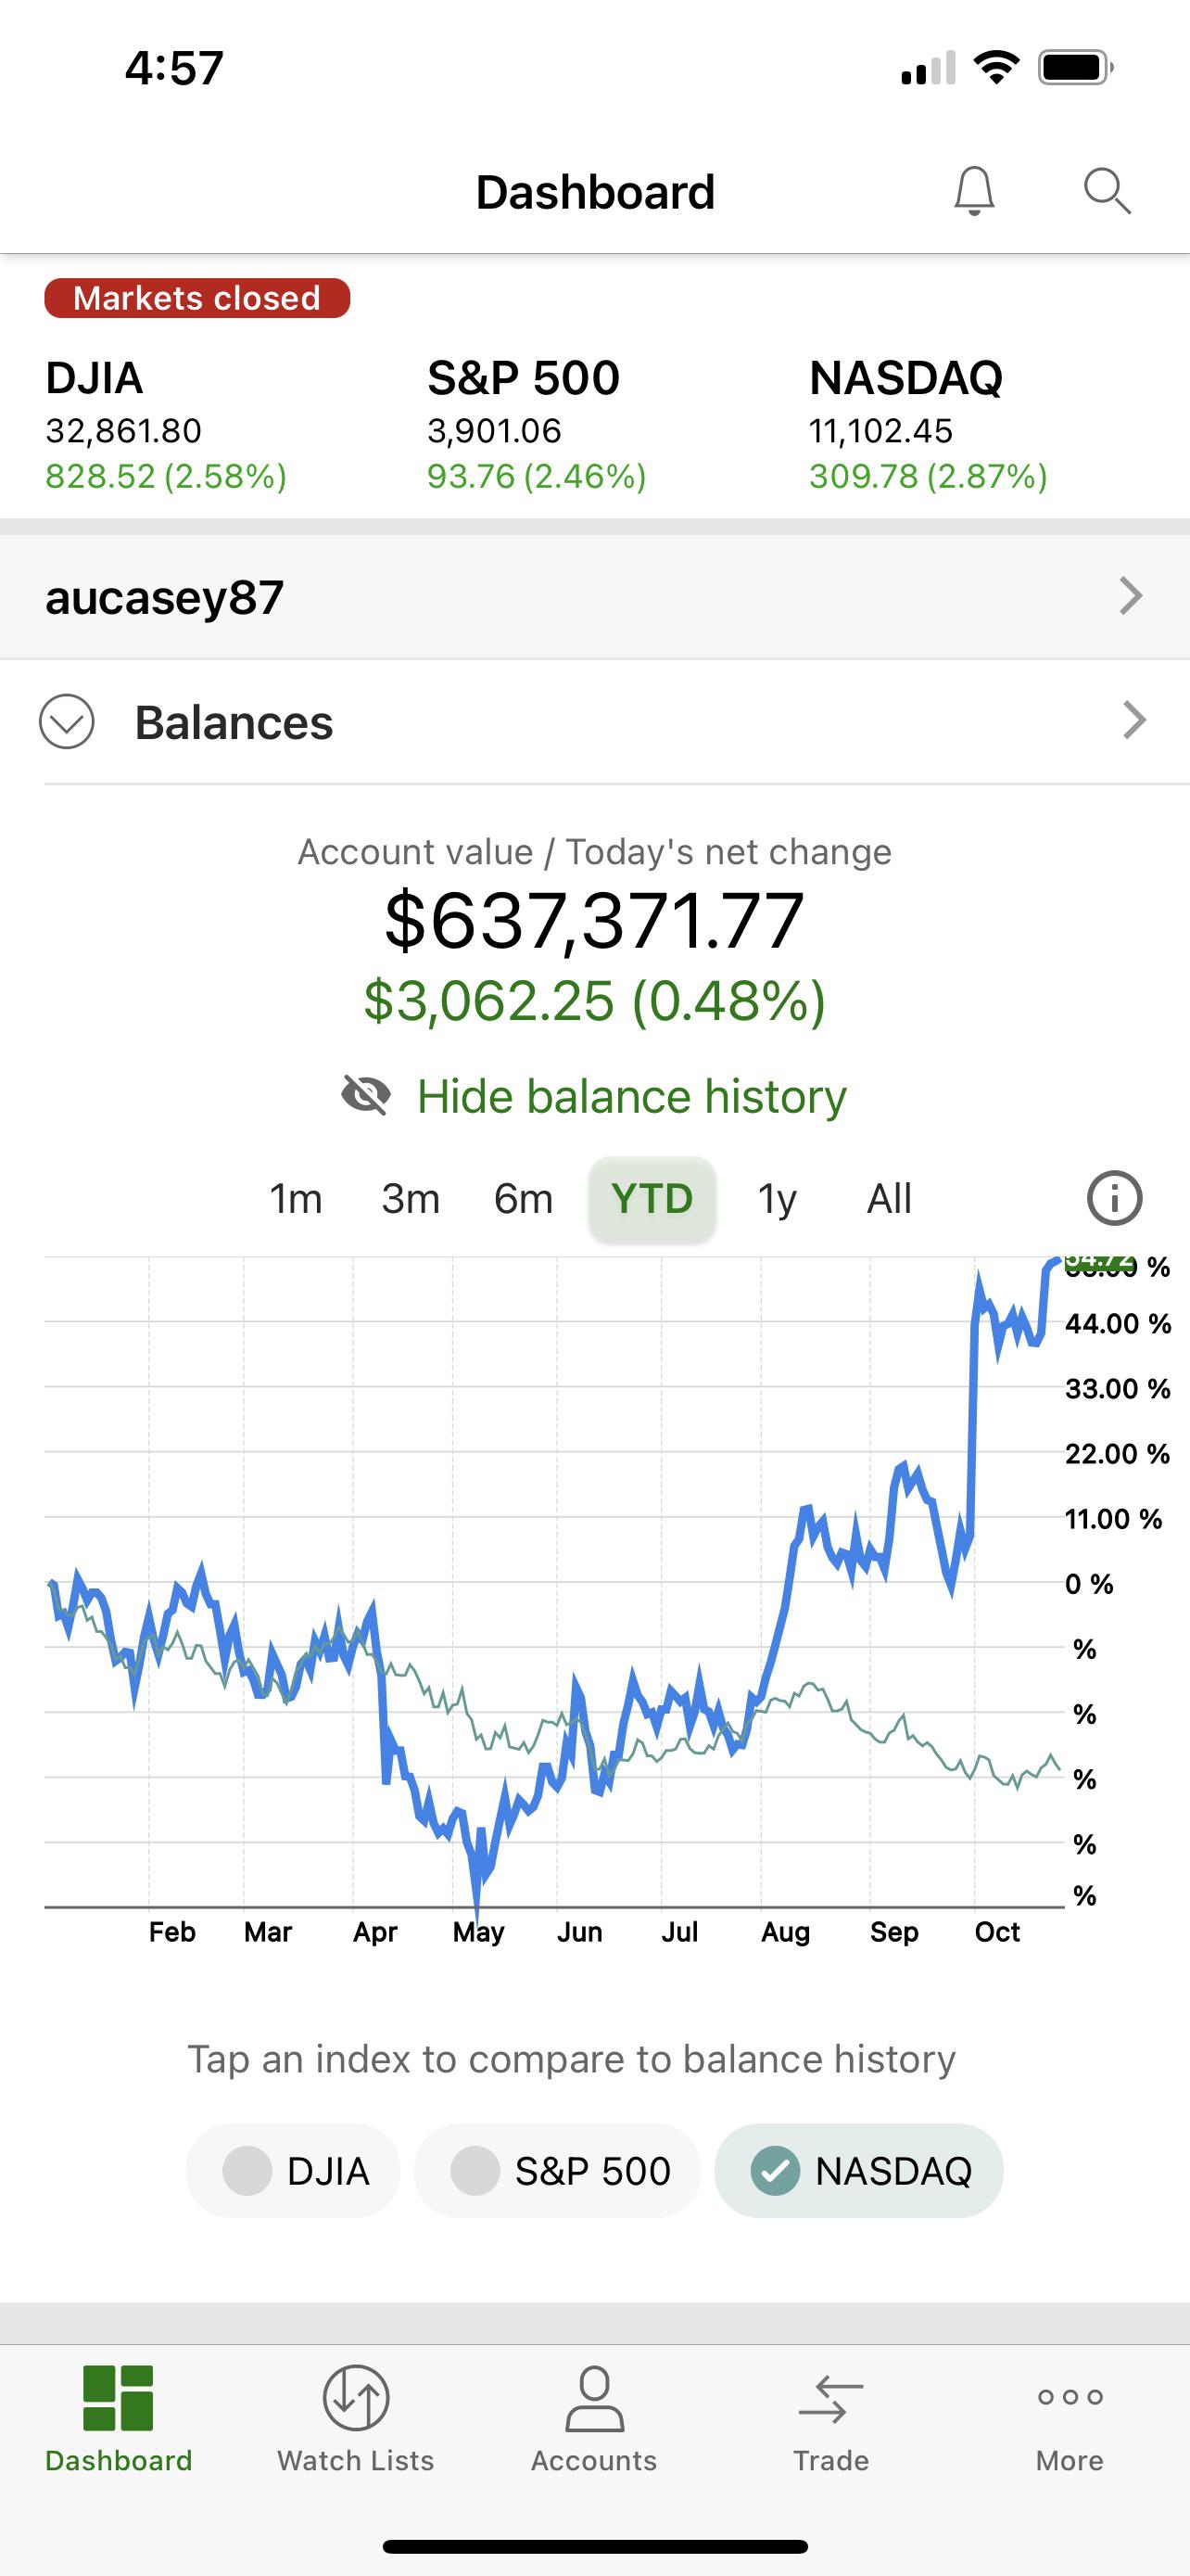1190x2576 pixels.
Task: Select the 1y chart range
Action: [777, 1198]
